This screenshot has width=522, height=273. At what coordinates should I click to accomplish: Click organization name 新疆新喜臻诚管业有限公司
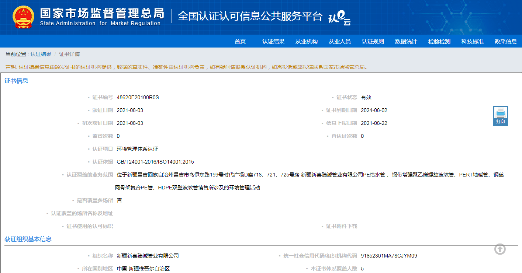click(x=148, y=256)
